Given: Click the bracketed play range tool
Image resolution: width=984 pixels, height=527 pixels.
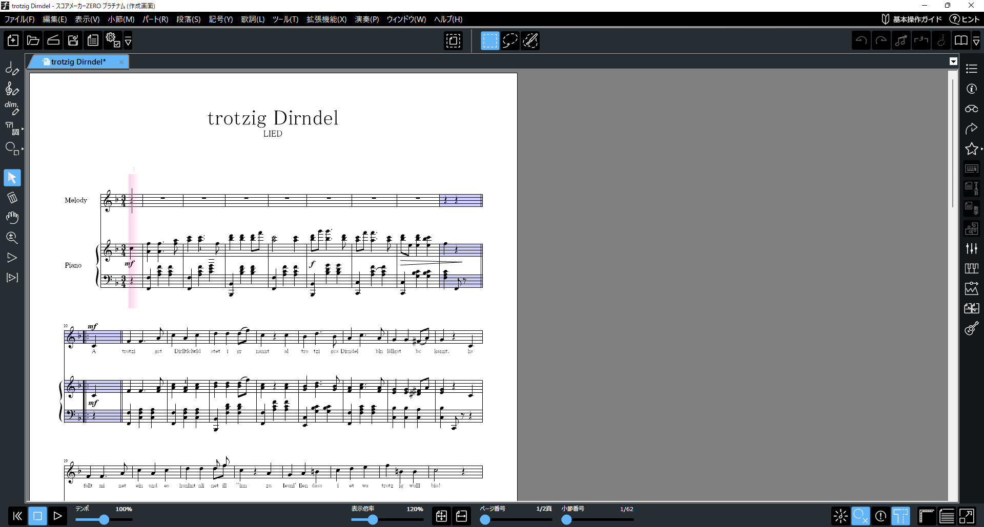Looking at the screenshot, I should pos(12,278).
